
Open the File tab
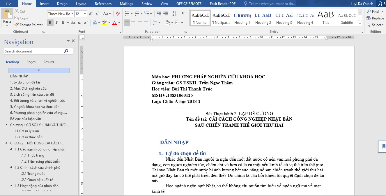tap(8, 4)
